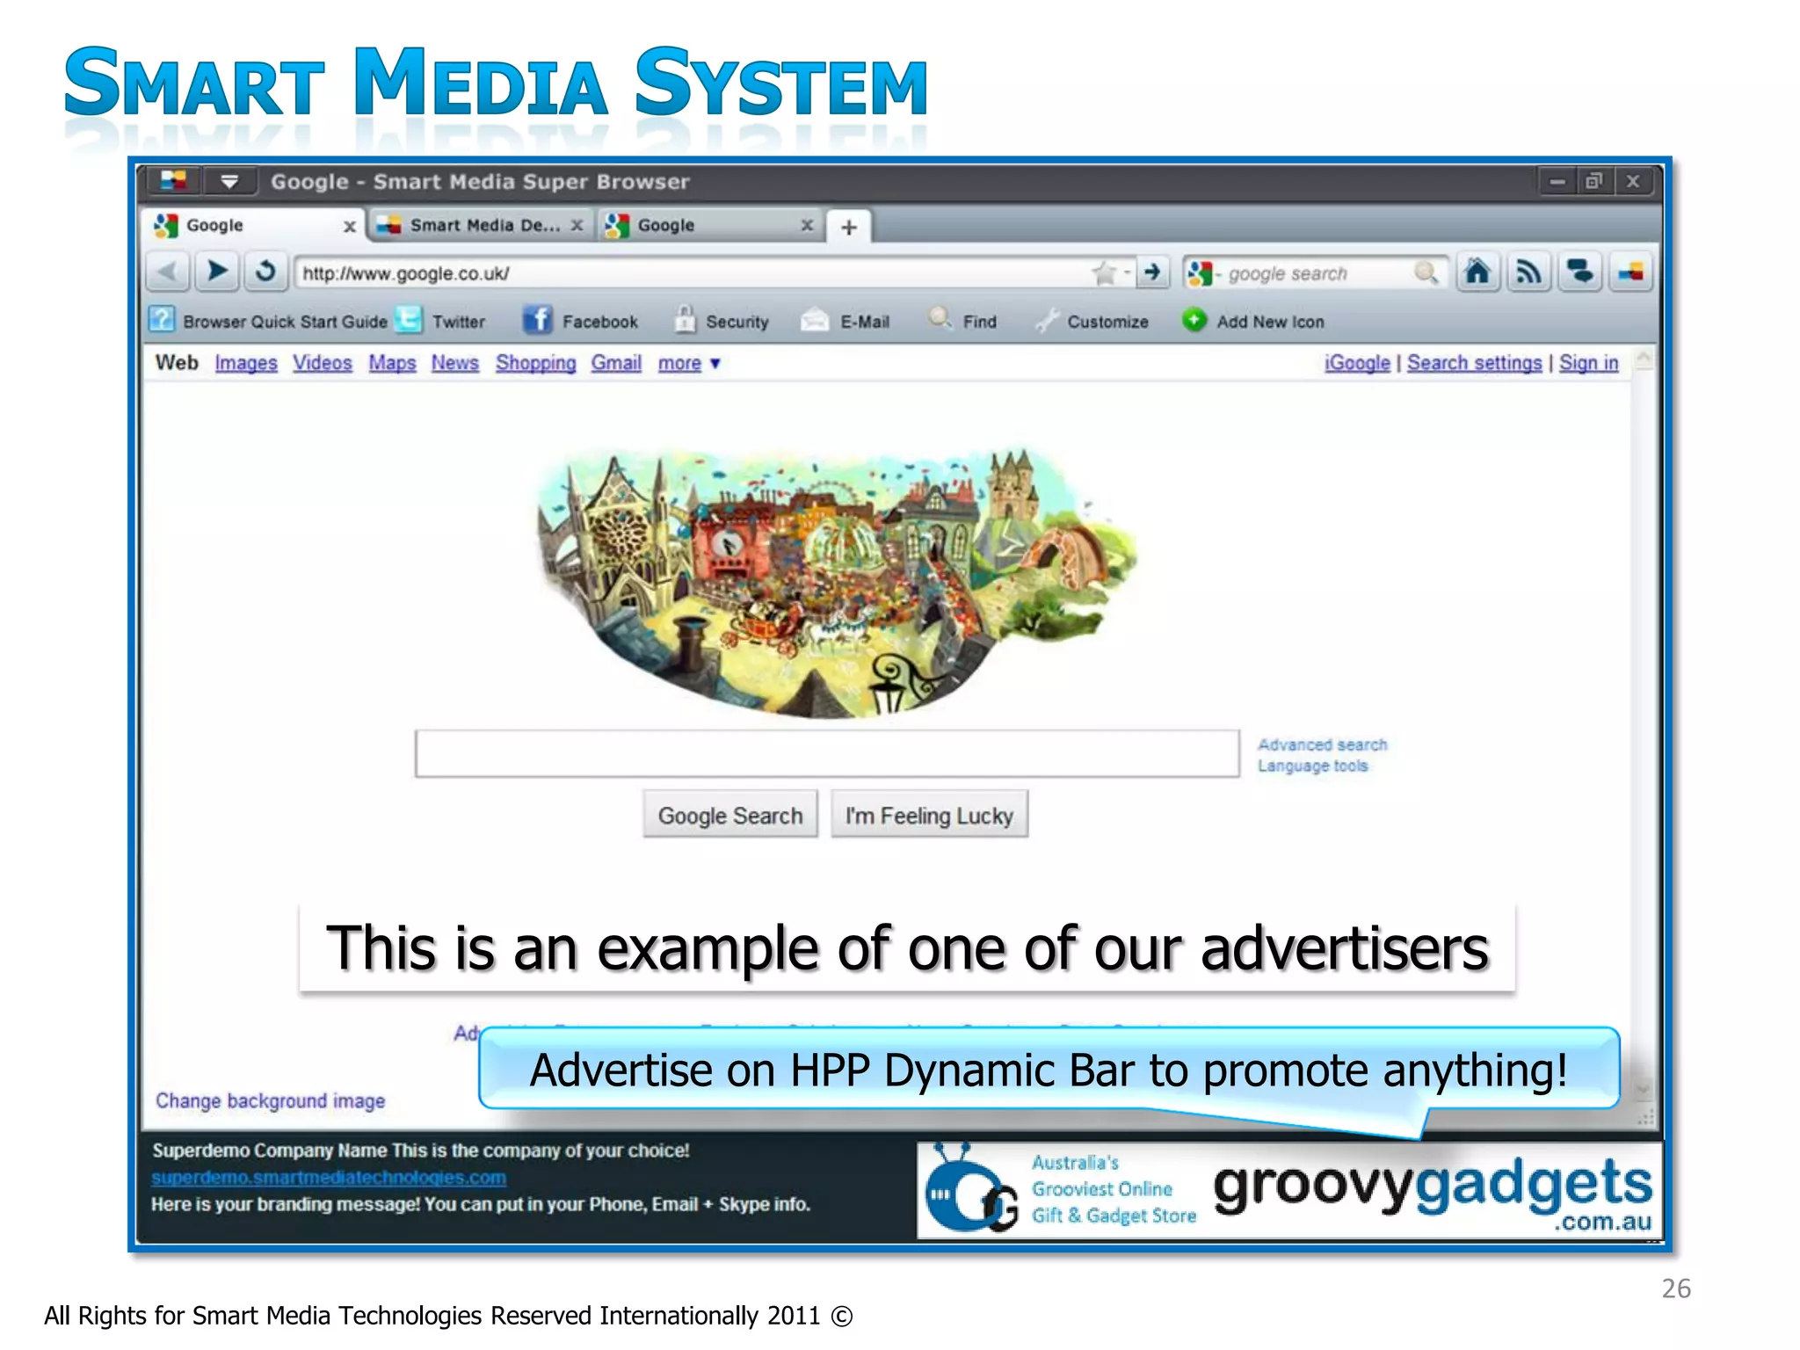
Task: Click the I'm Feeling Lucky button
Action: 929,815
